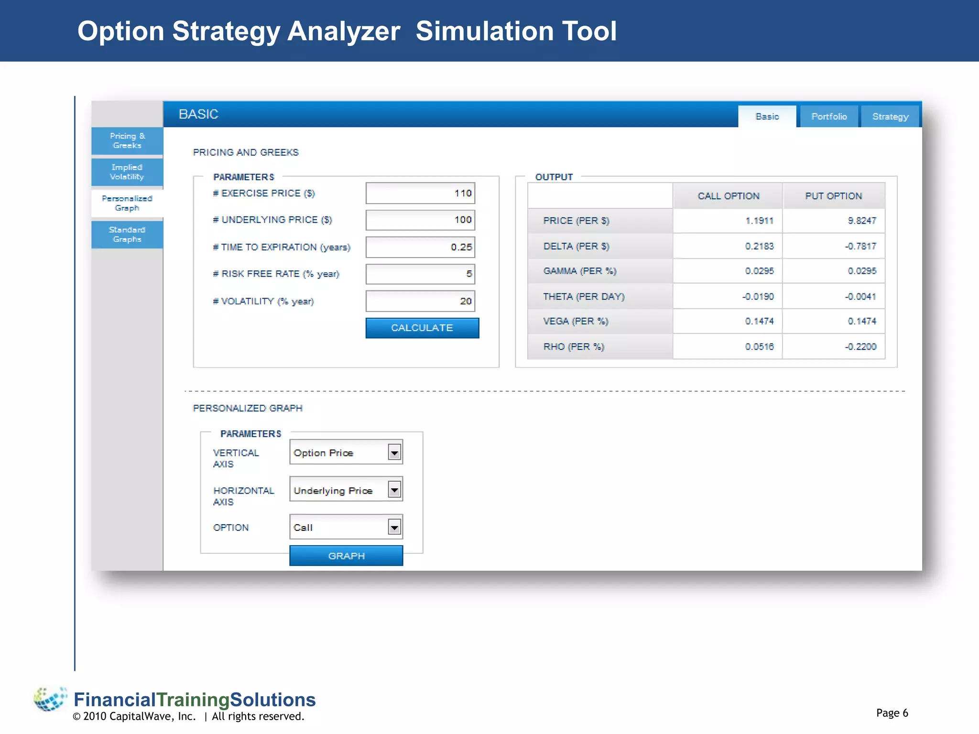This screenshot has height=734, width=979.
Task: Click the put theta value -0.0041
Action: [x=860, y=297]
